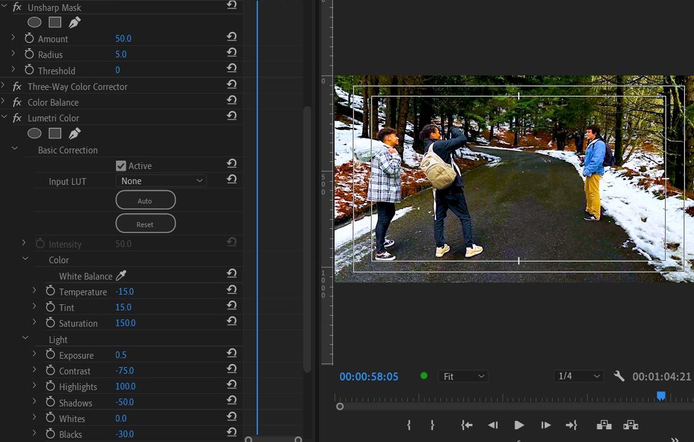This screenshot has width=694, height=442.
Task: Select pen mask tool under Unsharp Mask
Action: click(74, 22)
